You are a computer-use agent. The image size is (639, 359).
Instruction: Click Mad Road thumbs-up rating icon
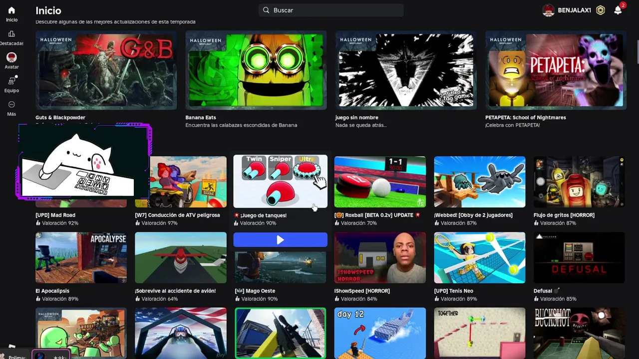pyautogui.click(x=38, y=223)
